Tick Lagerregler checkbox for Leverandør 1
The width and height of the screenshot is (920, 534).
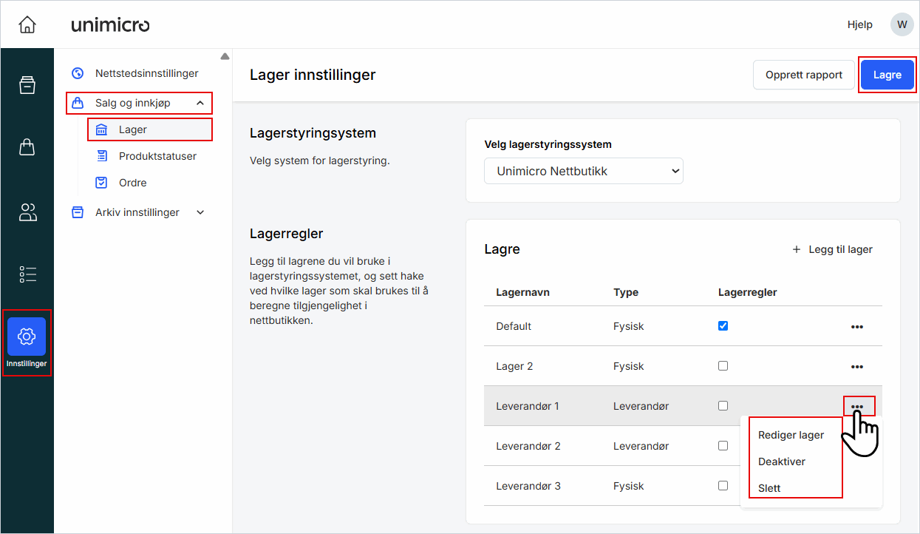[723, 405]
